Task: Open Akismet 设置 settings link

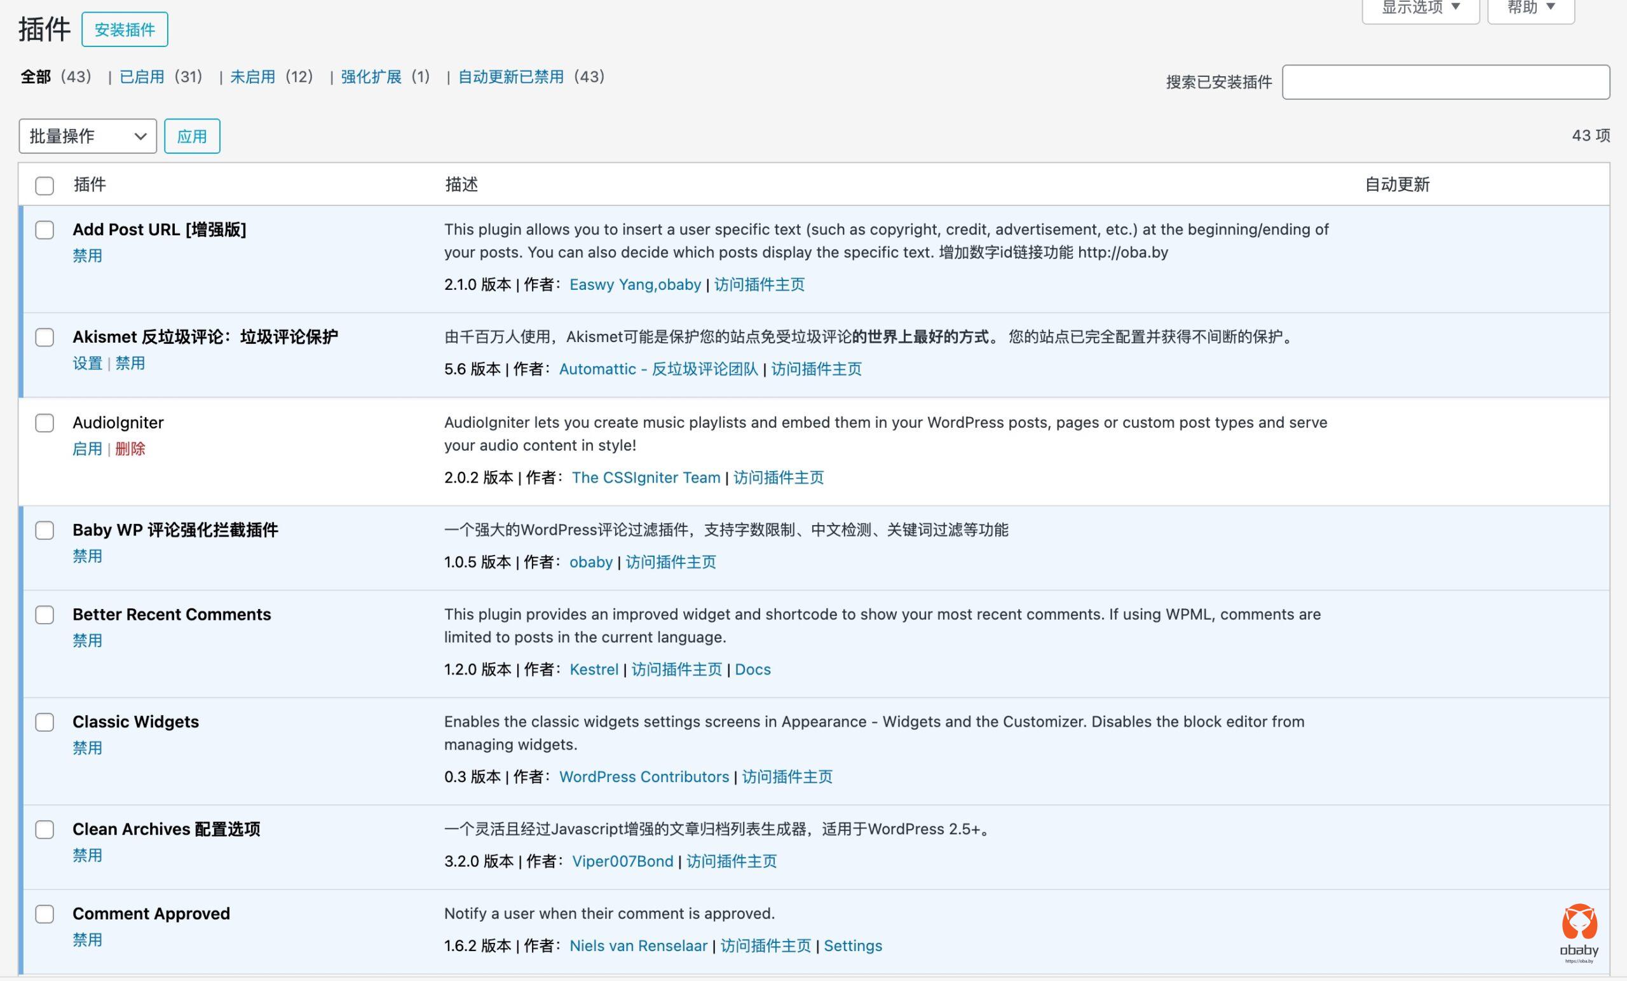Action: tap(87, 363)
